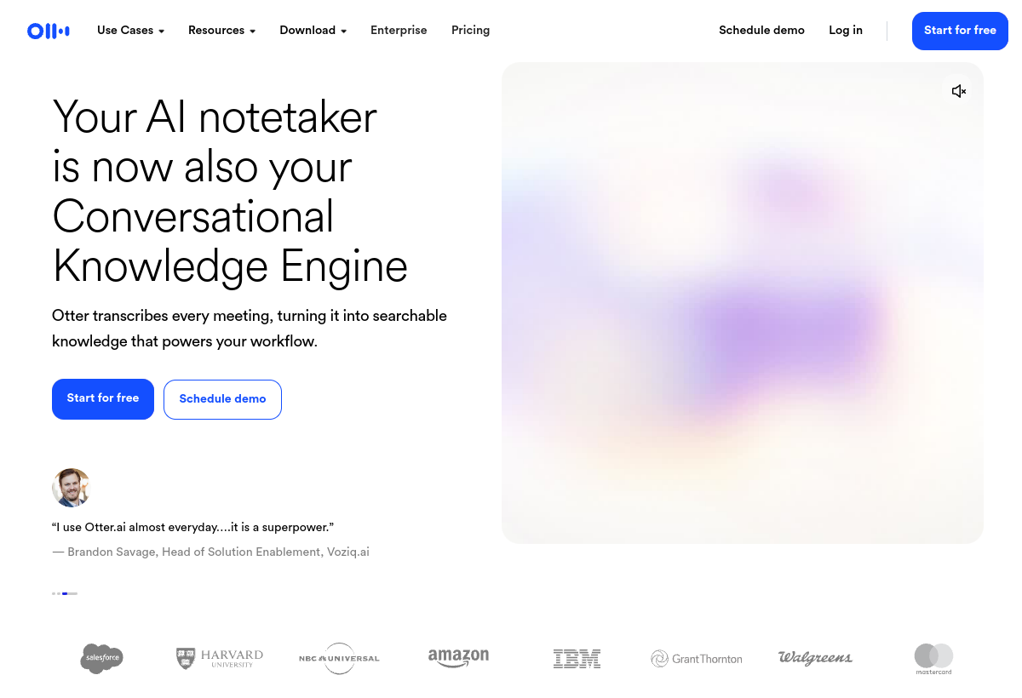Click the Amazon logo

coord(458,657)
